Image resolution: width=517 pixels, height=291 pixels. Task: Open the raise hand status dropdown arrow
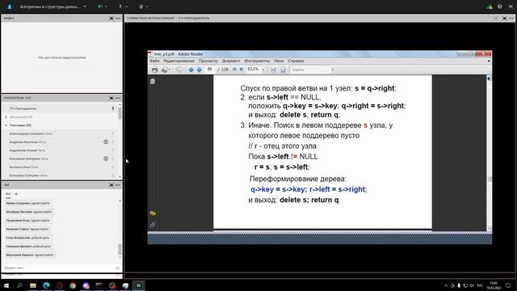(x=147, y=6)
